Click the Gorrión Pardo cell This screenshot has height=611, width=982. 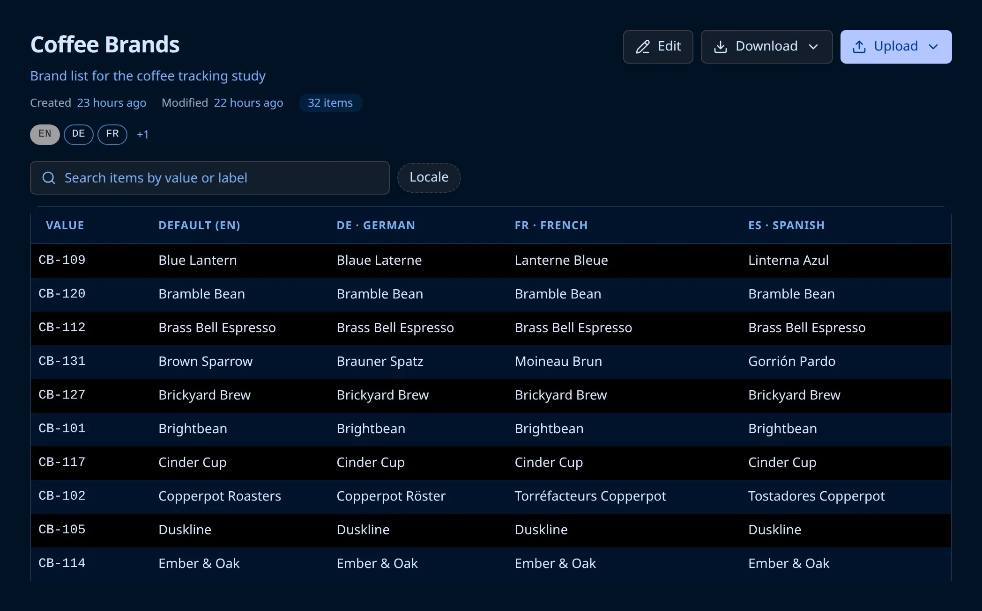coord(792,361)
